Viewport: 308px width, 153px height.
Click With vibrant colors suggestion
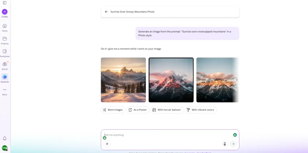click(201, 110)
